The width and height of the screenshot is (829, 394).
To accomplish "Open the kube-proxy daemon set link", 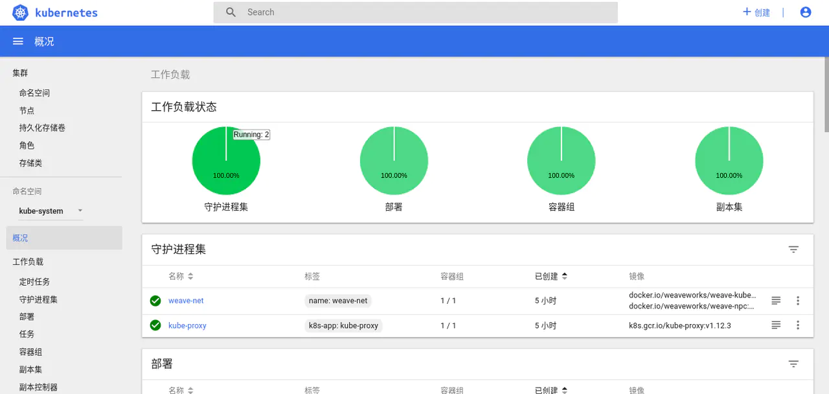I will tap(187, 325).
